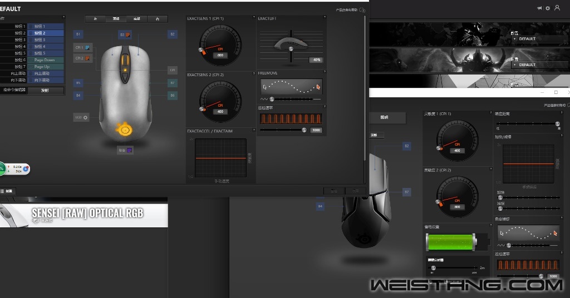Image resolution: width=570 pixels, height=298 pixels.
Task: Select the B4 side button label
Action: [78, 96]
